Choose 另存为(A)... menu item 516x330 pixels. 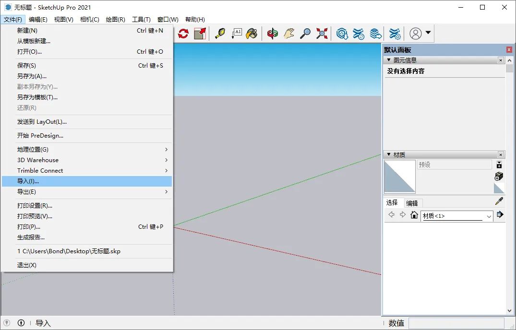(87, 76)
